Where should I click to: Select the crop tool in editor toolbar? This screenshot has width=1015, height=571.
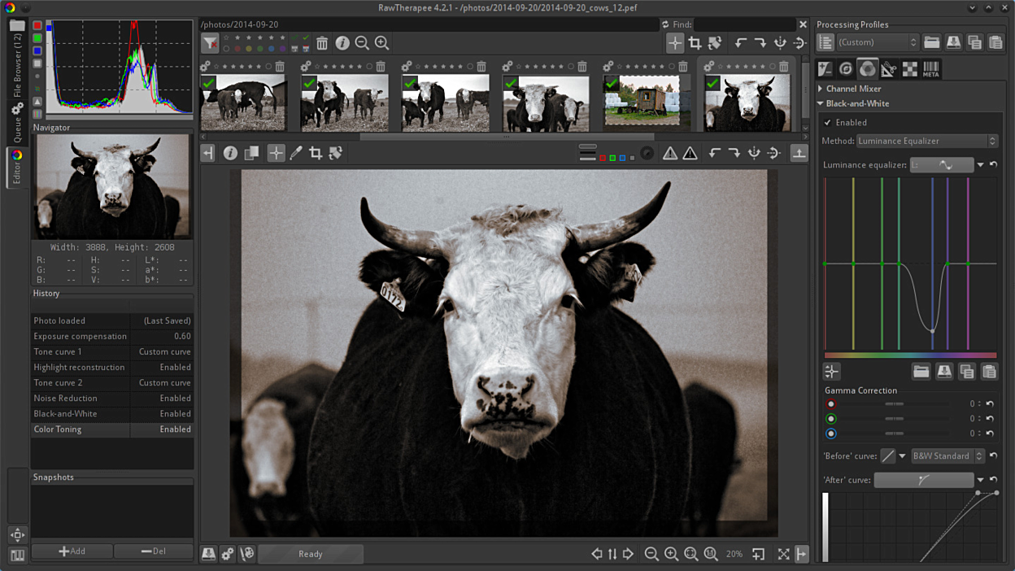pyautogui.click(x=316, y=153)
